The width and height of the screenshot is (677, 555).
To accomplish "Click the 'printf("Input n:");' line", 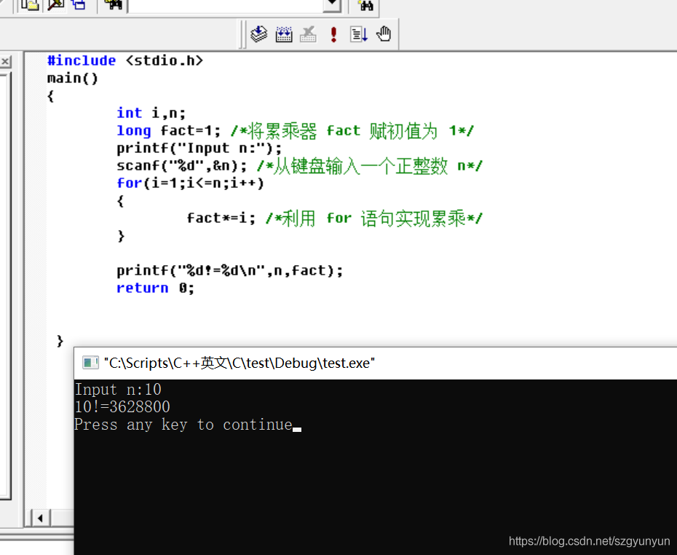I will click(x=199, y=148).
